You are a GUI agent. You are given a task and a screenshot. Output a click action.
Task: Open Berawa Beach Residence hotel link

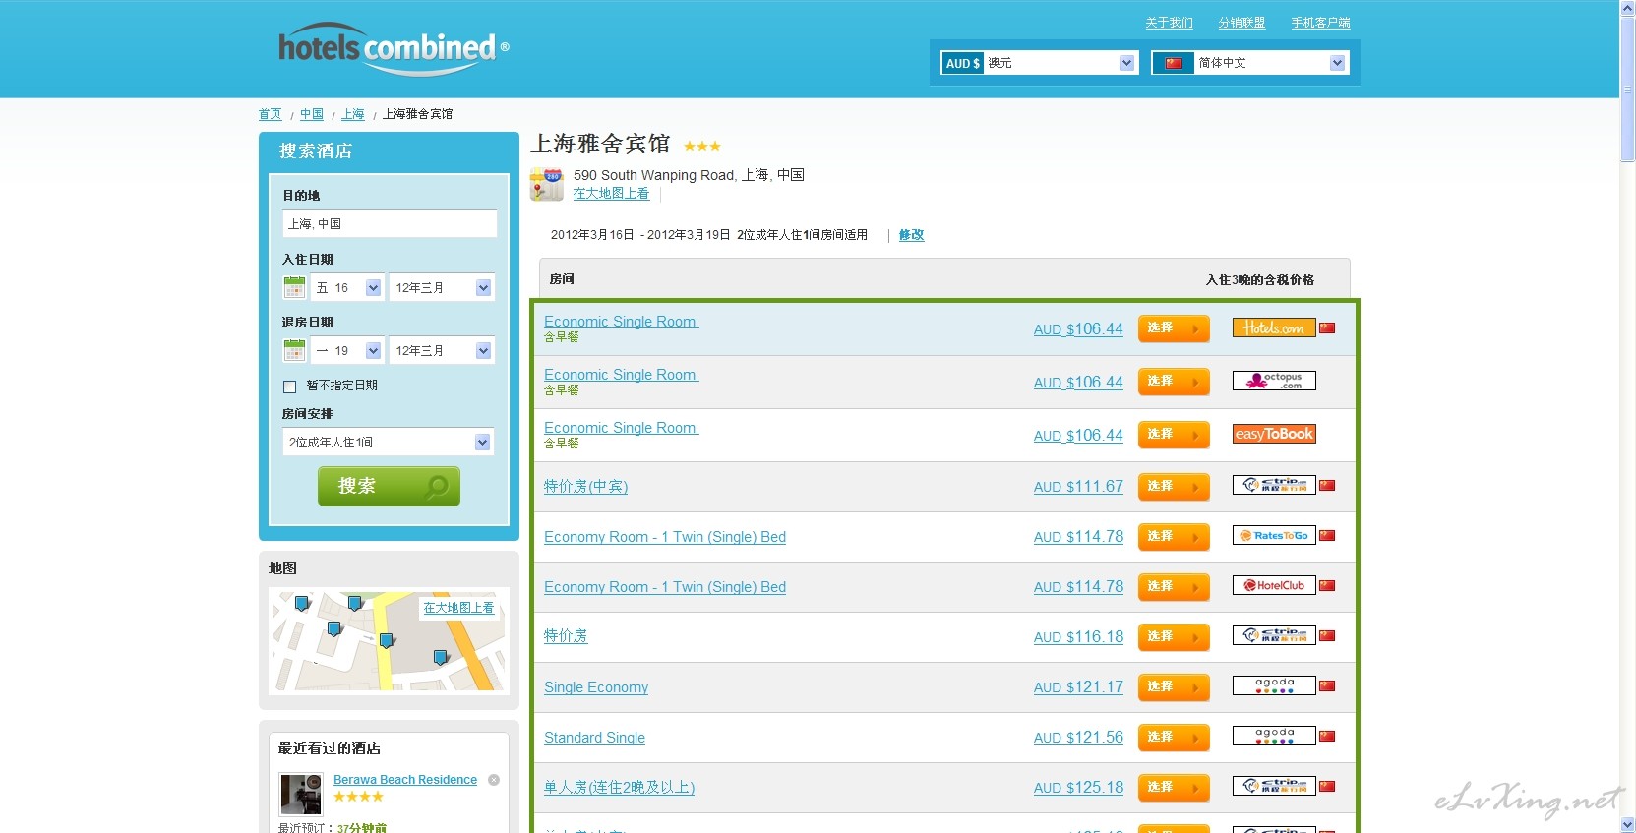(x=405, y=780)
